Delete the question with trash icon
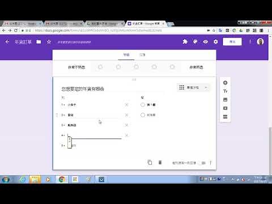The width and height of the screenshot is (272, 204). [x=160, y=163]
